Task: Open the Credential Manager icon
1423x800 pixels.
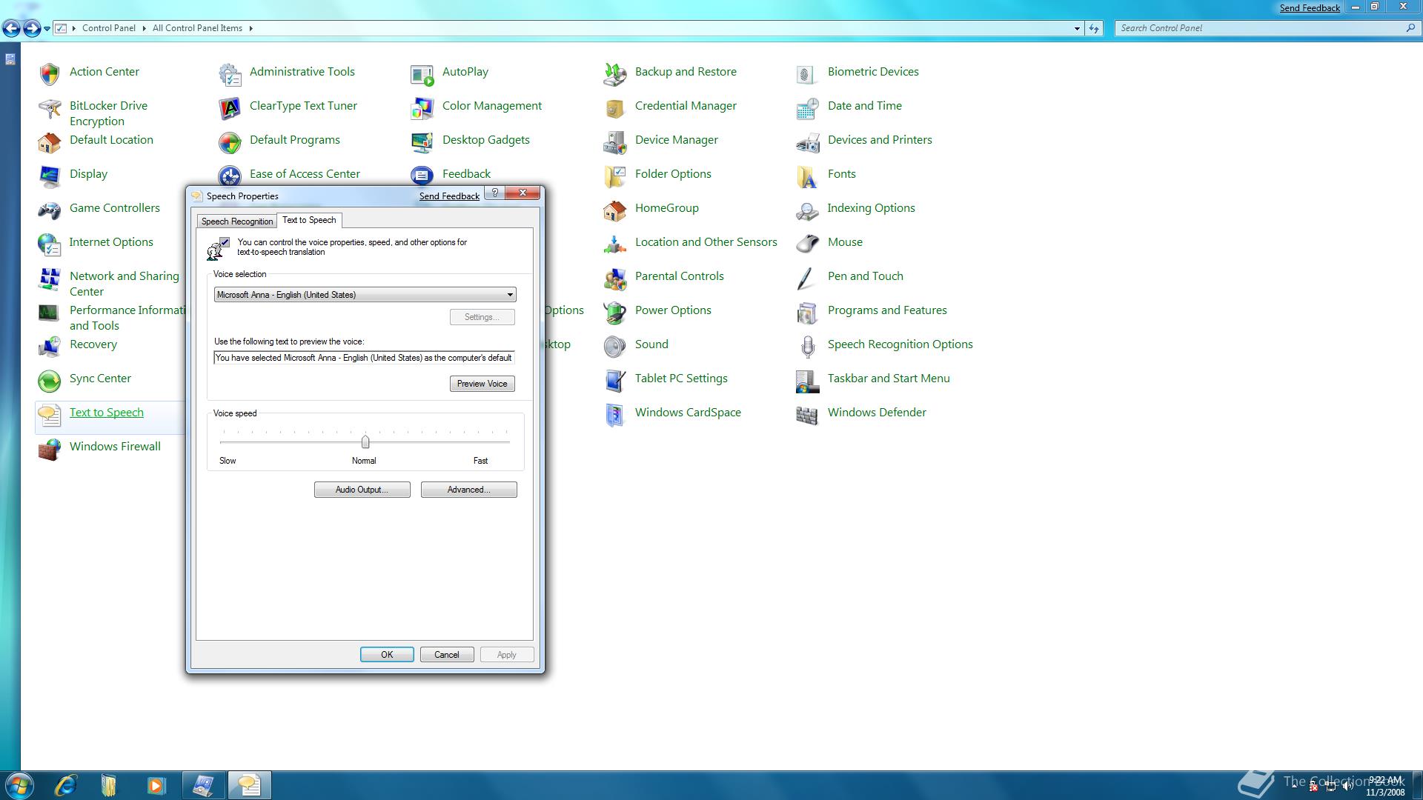Action: pyautogui.click(x=615, y=108)
